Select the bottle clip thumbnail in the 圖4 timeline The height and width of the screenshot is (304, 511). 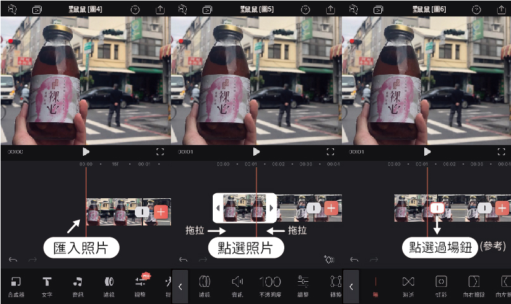click(114, 212)
